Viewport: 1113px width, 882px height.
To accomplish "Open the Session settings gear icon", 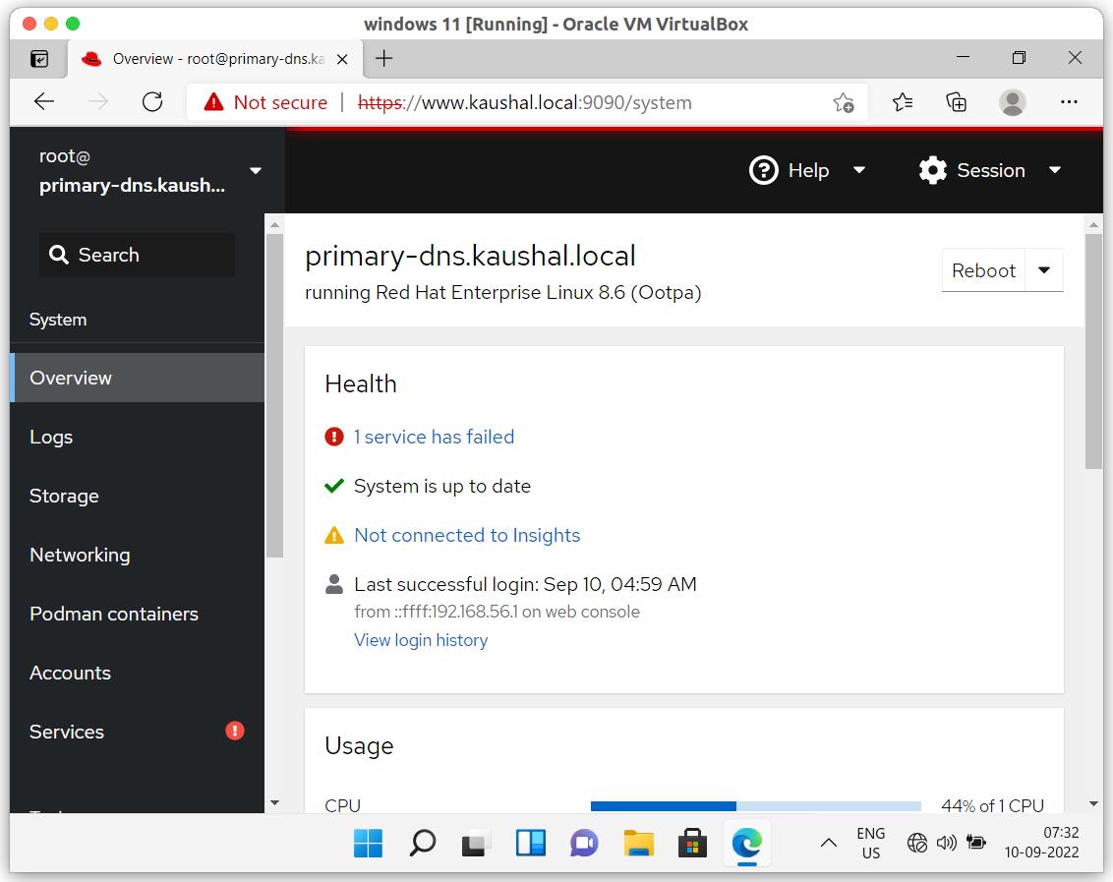I will [932, 170].
